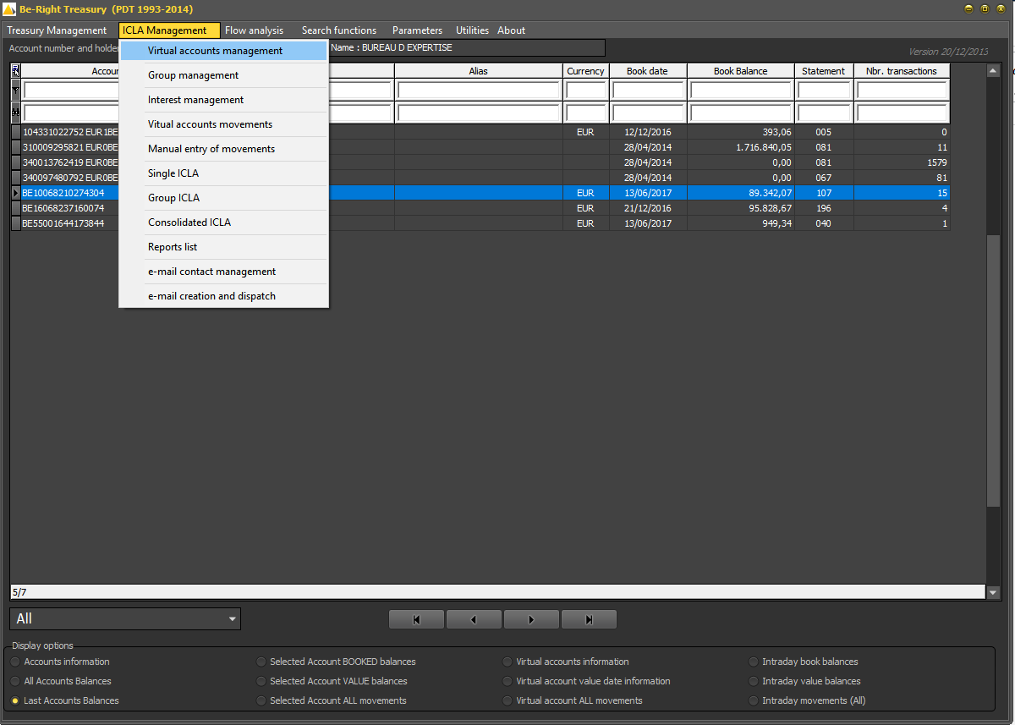Choose Interest management
1015x725 pixels.
[x=223, y=100]
